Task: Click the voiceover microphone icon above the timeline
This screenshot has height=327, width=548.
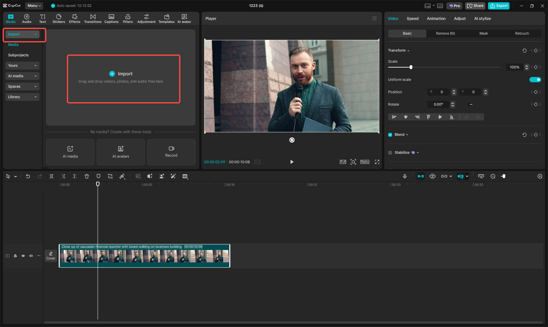Action: (x=405, y=176)
